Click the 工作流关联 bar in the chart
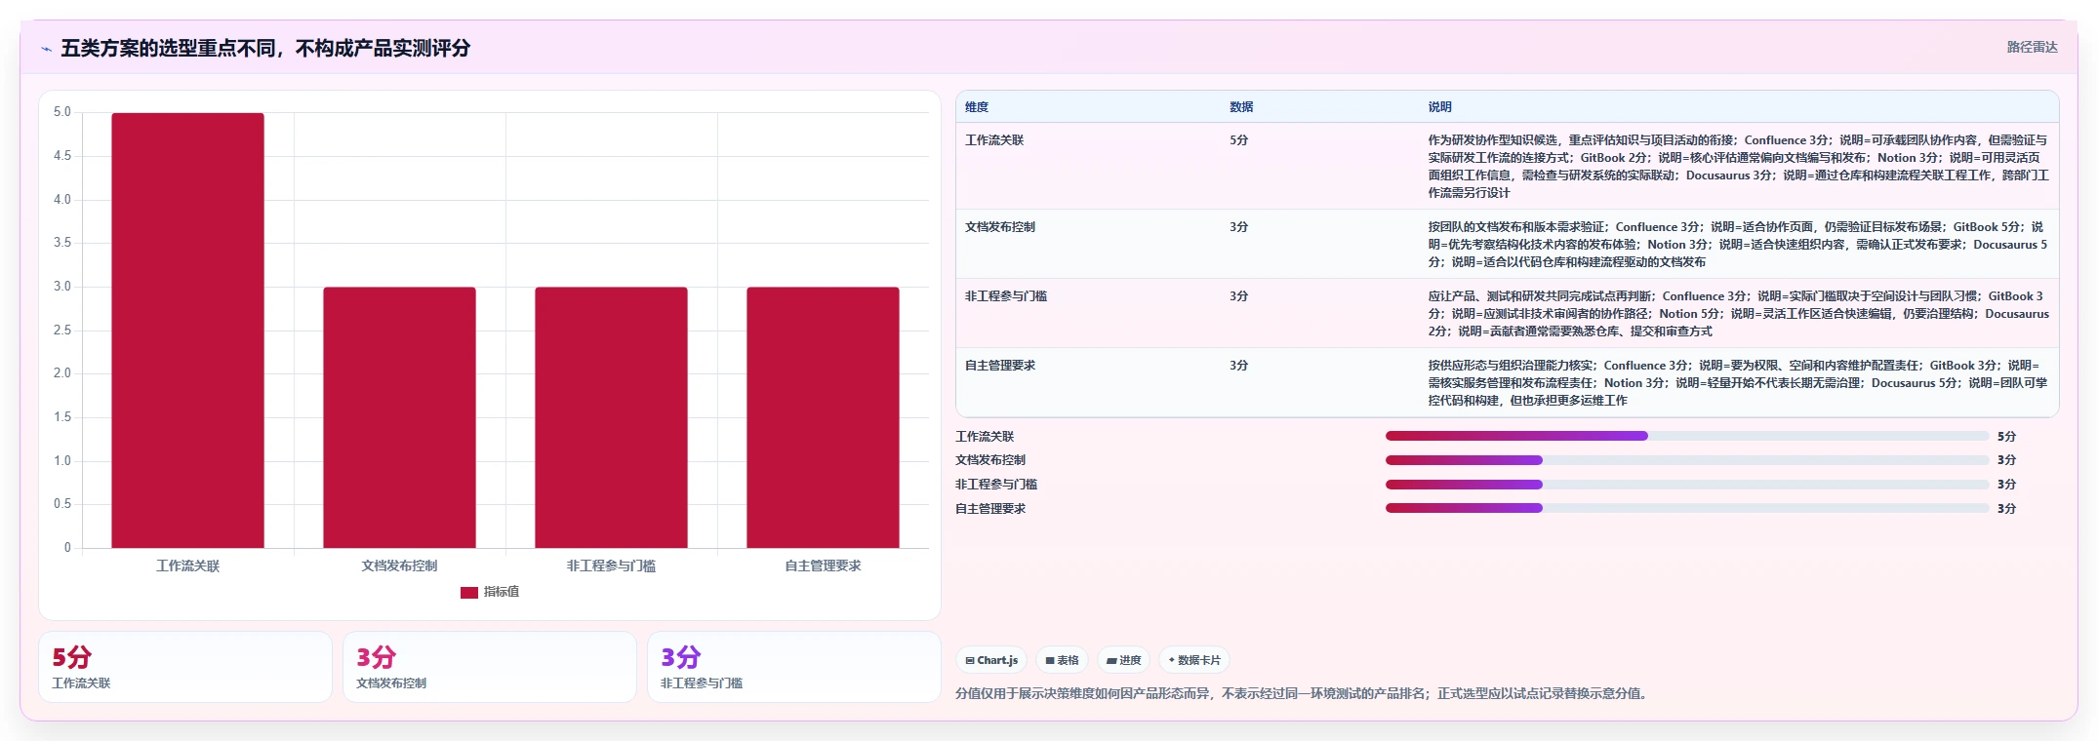Image resolution: width=2098 pixels, height=741 pixels. [x=187, y=331]
